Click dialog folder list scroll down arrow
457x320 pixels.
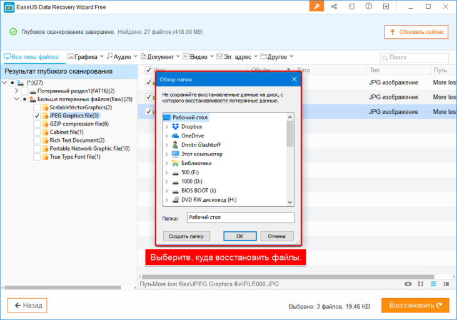click(x=289, y=202)
